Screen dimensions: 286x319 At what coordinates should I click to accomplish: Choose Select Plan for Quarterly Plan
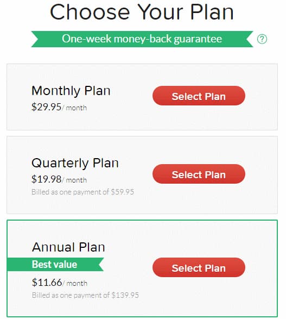(x=199, y=174)
